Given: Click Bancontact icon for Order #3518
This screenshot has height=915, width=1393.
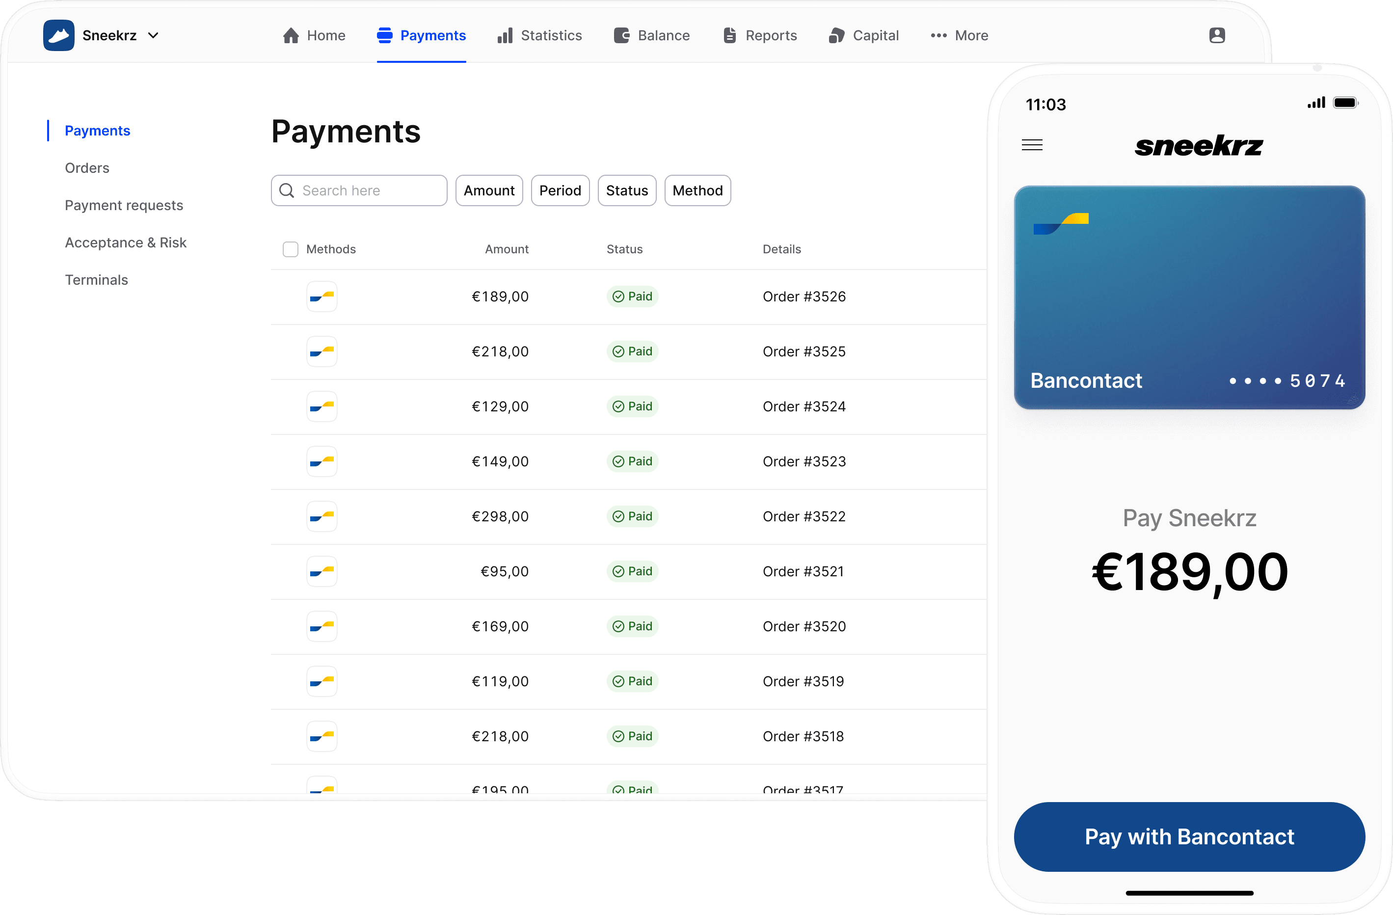Looking at the screenshot, I should 322,736.
